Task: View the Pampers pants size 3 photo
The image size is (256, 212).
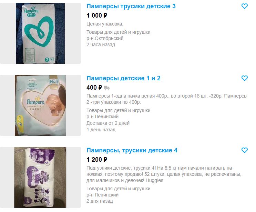Action: [40, 33]
